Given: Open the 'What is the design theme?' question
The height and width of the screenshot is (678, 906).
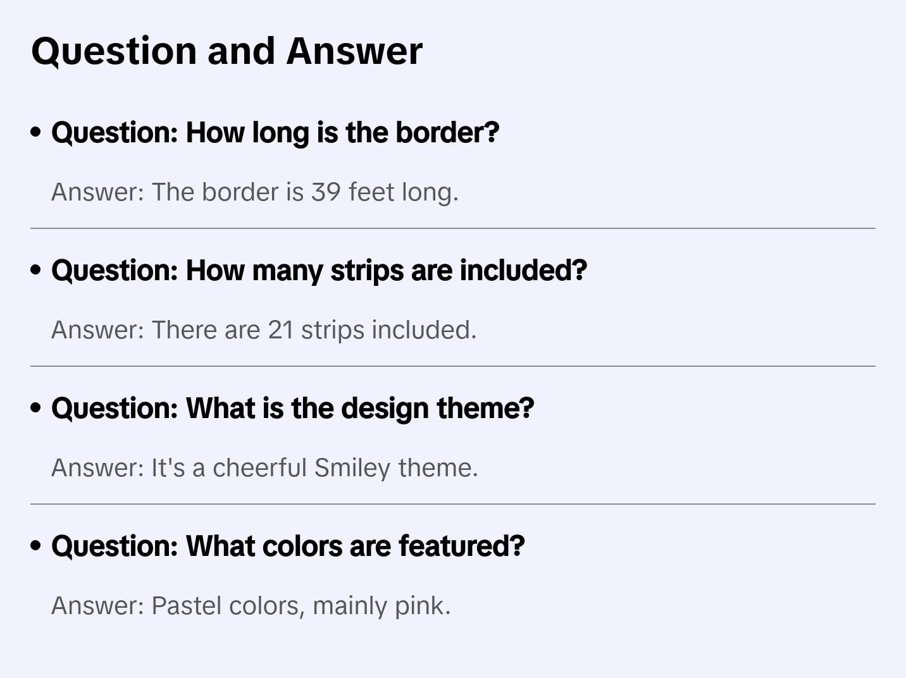Looking at the screenshot, I should tap(292, 409).
